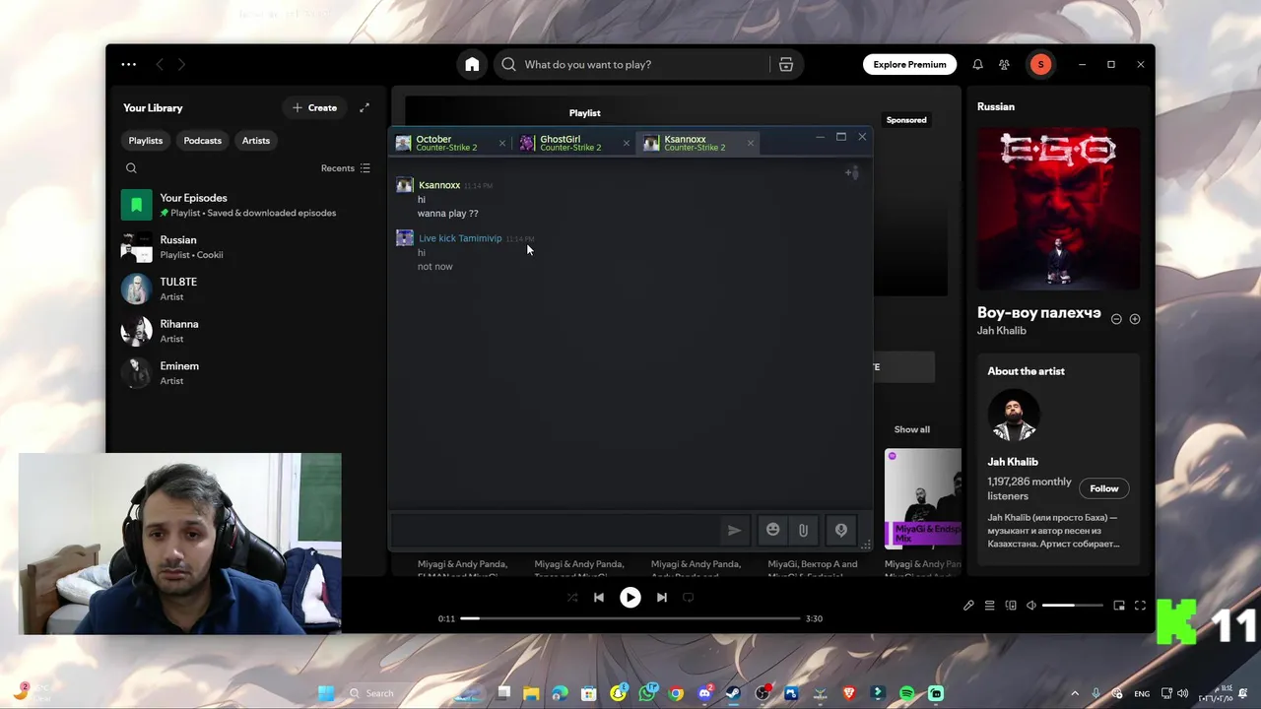Go back in Spotify navigation
The width and height of the screenshot is (1261, 709).
click(160, 64)
